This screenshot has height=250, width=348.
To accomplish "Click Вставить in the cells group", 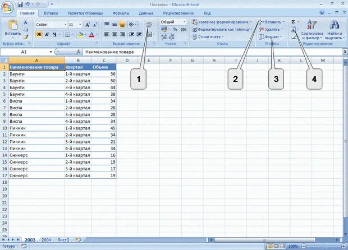I will tap(272, 22).
